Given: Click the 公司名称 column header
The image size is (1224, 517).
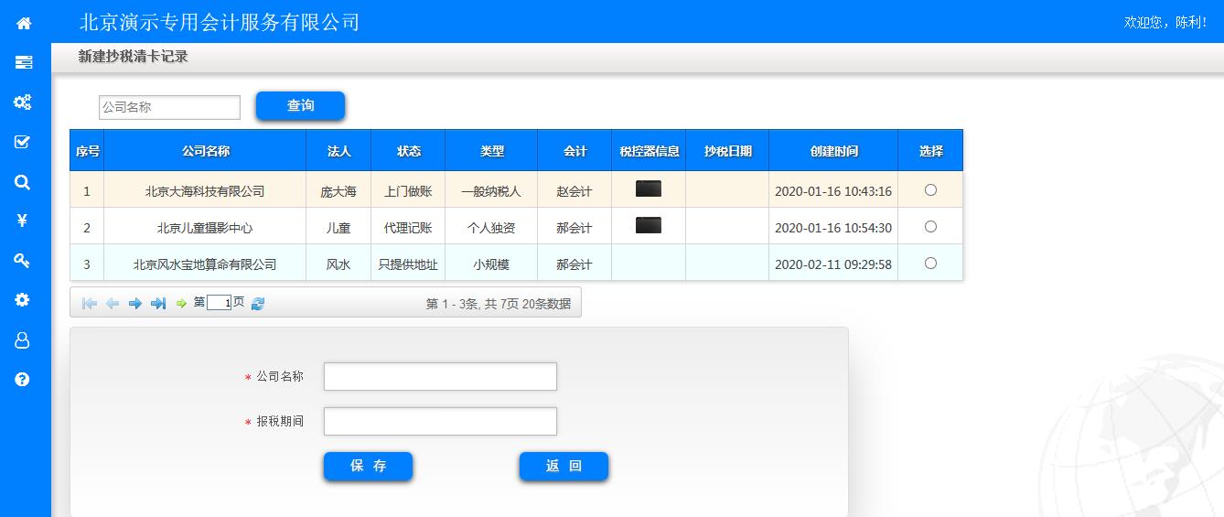Looking at the screenshot, I should pos(205,151).
